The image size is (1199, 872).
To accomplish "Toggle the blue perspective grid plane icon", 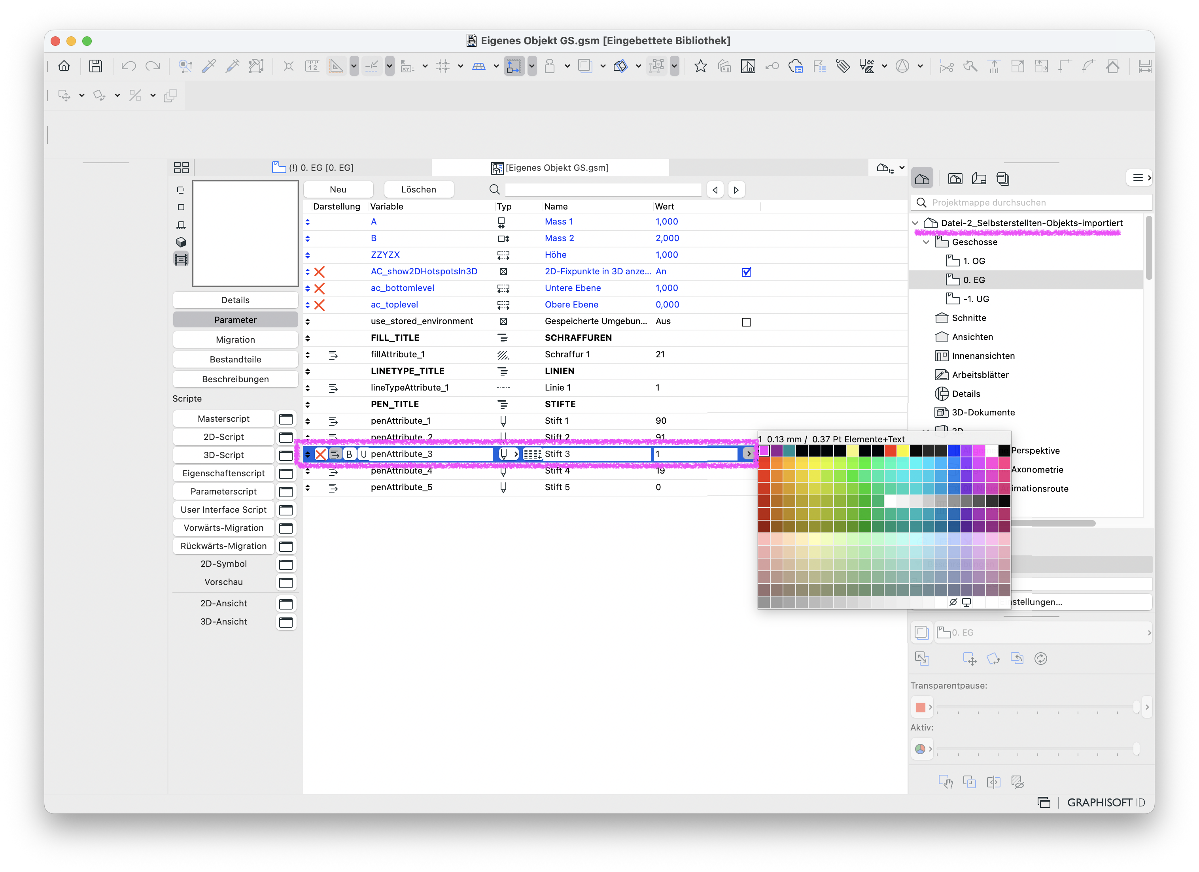I will coord(479,66).
